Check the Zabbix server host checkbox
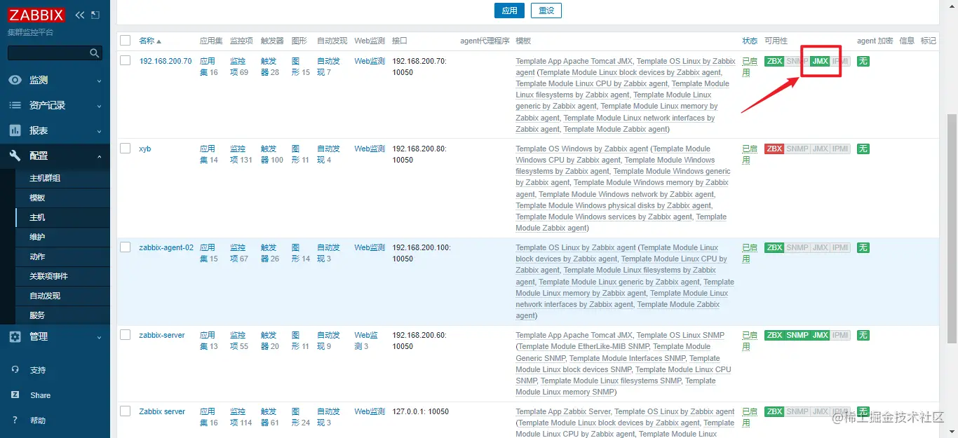The height and width of the screenshot is (438, 958). click(125, 411)
